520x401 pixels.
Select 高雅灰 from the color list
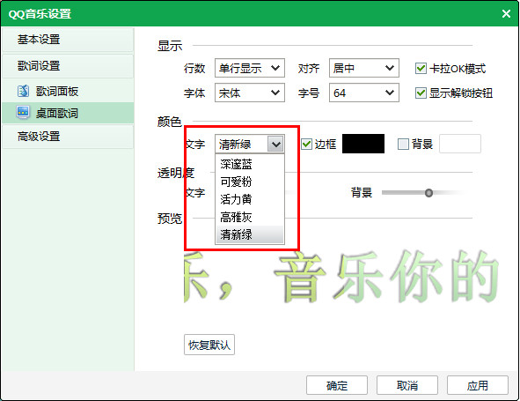[250, 217]
